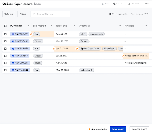Click the CANCEL EDITS button
The image size is (152, 135).
[139, 129]
